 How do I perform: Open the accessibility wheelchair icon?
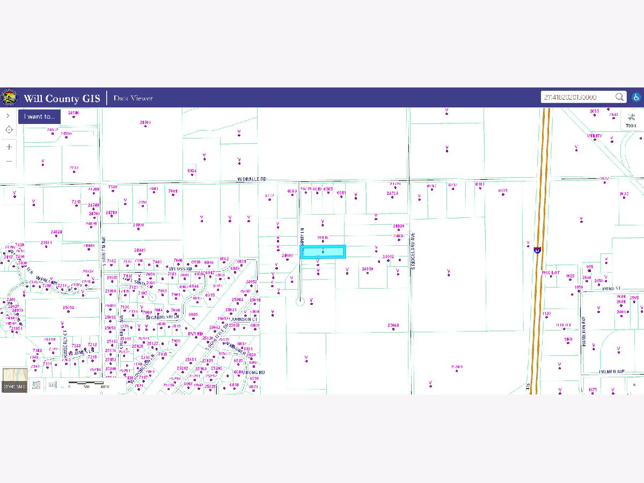[x=636, y=97]
